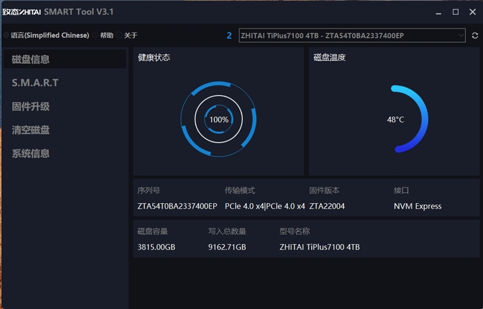Image resolution: width=483 pixels, height=309 pixels.
Task: Click the globe icon next to 语言
Action: 6,36
